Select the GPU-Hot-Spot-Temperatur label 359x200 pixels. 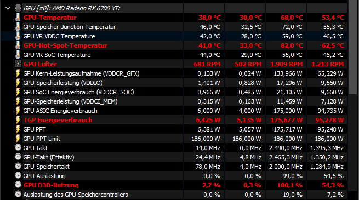65,45
